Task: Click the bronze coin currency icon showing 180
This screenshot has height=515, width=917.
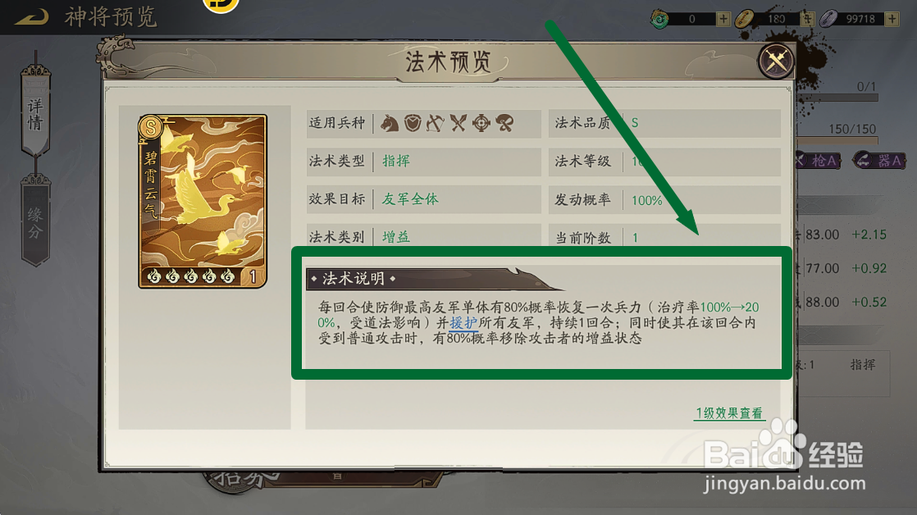Action: [x=745, y=19]
